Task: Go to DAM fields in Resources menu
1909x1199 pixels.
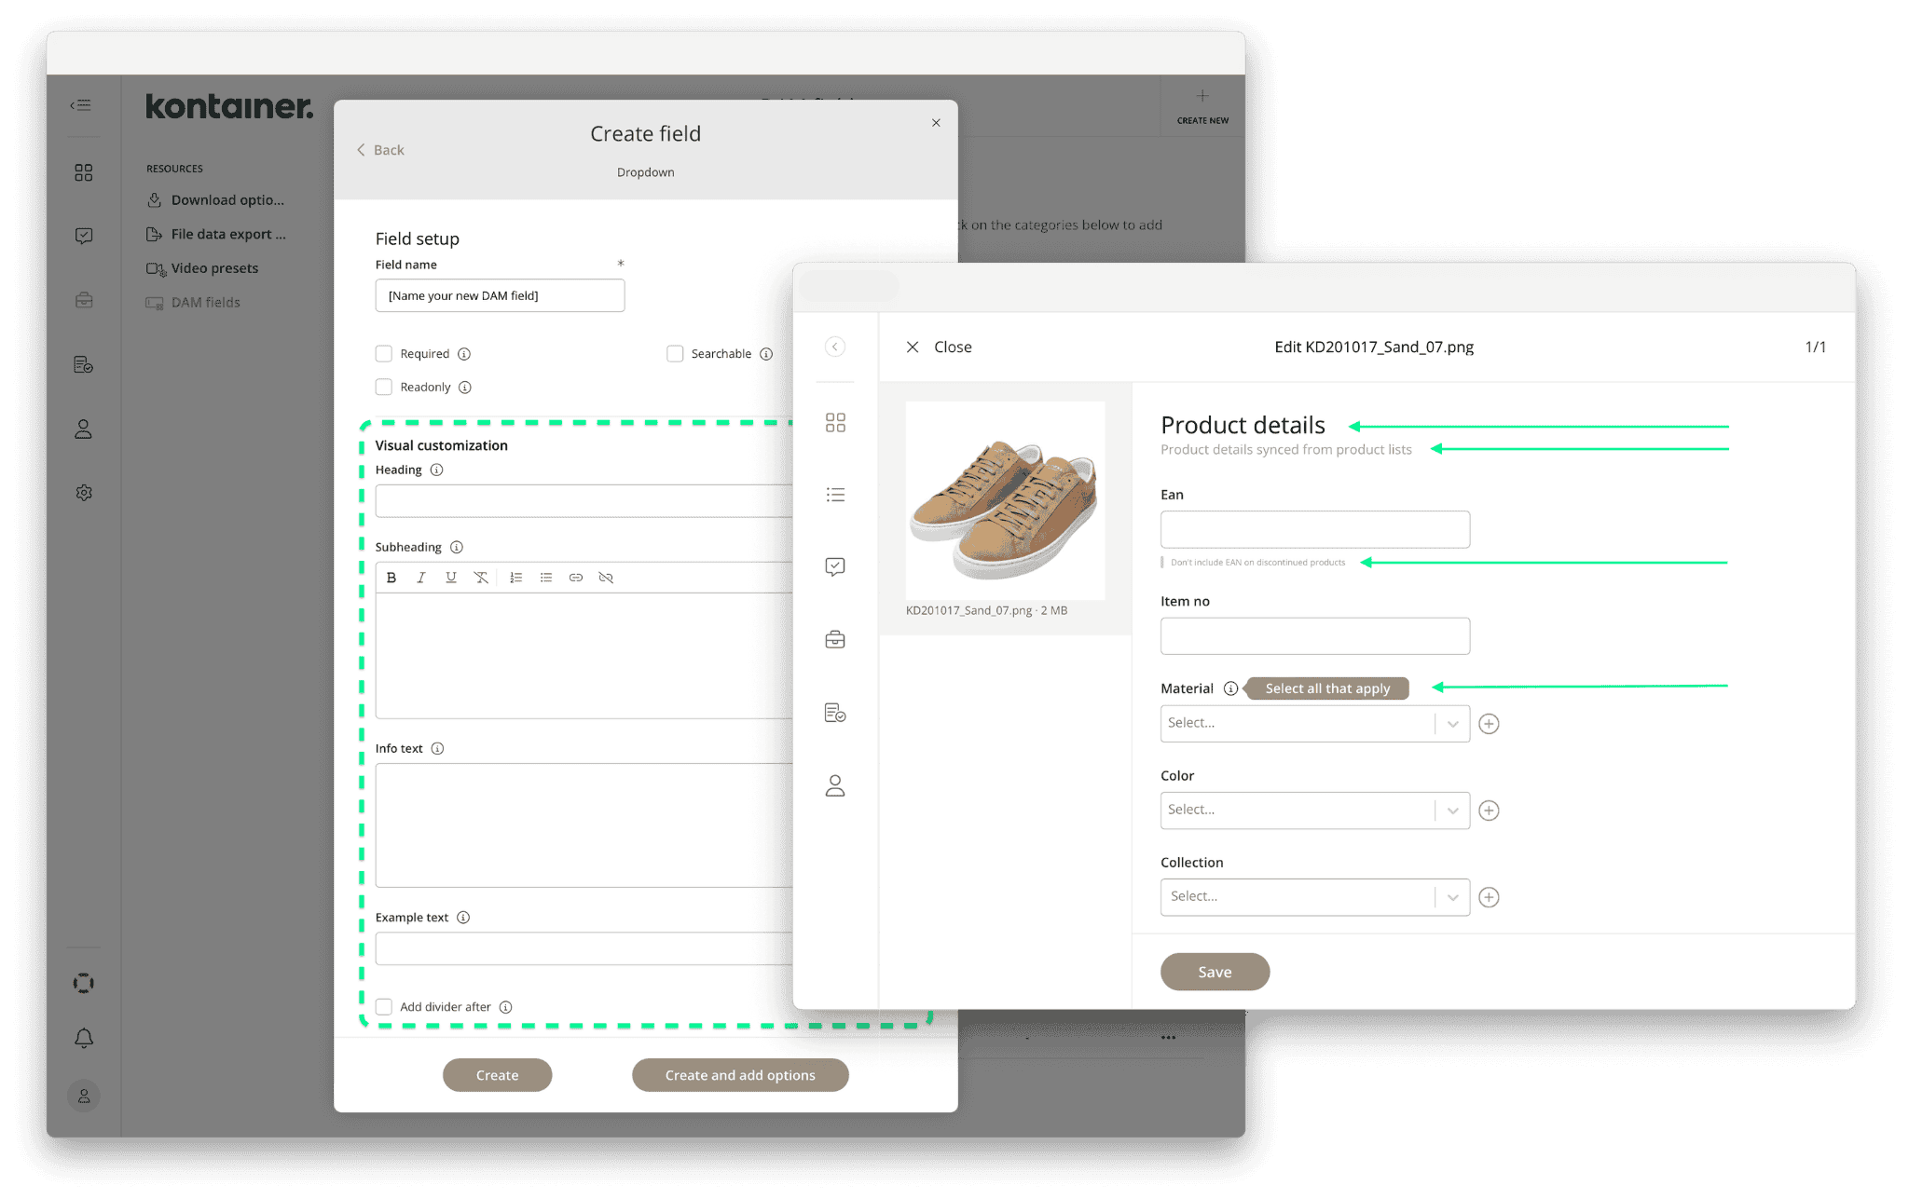Action: [x=206, y=302]
